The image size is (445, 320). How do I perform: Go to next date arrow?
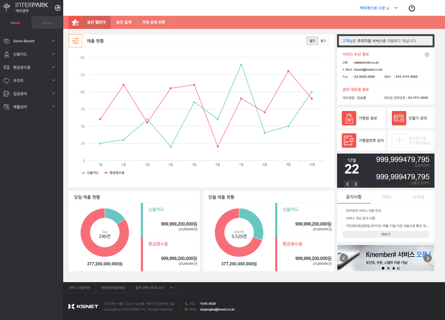click(x=356, y=184)
